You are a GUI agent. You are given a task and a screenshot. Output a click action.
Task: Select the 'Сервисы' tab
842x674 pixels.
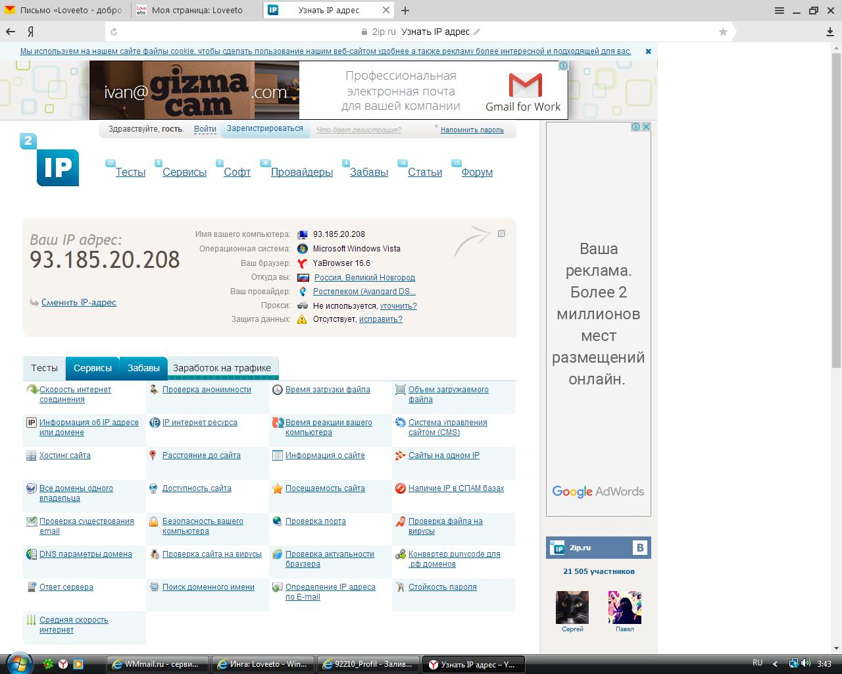click(93, 368)
